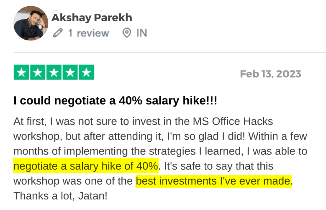Viewport: 326px width, 210px height.
Task: Click the fourth green rating star
Action: [70, 72]
